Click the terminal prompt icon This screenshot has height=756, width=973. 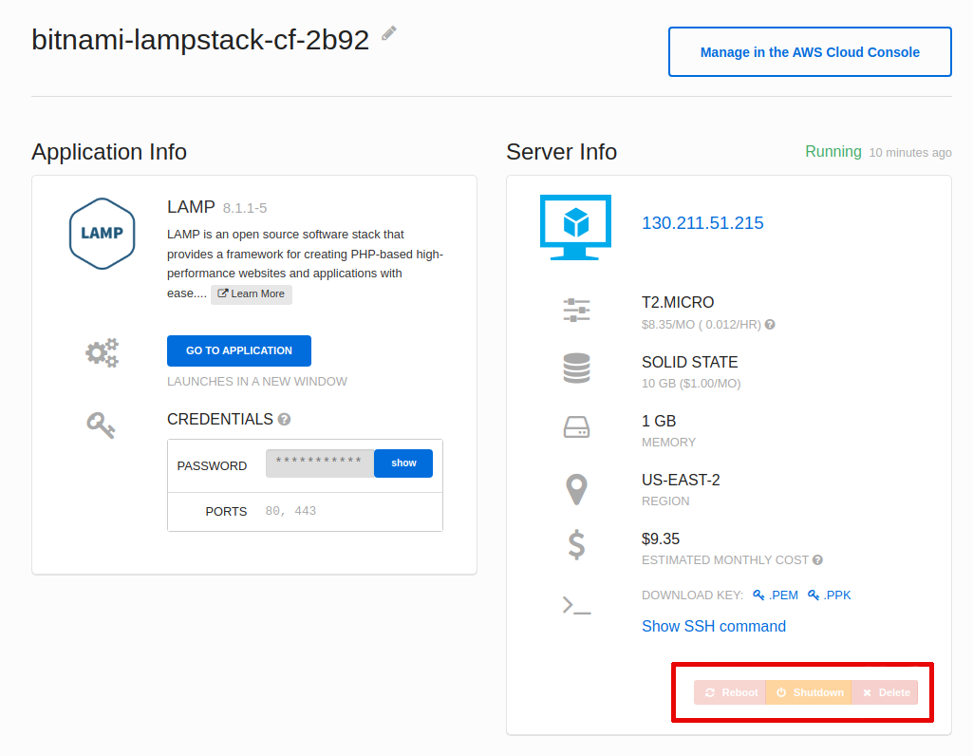[x=576, y=605]
